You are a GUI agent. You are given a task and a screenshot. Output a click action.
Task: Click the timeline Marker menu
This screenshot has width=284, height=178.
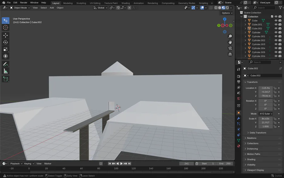click(x=48, y=163)
